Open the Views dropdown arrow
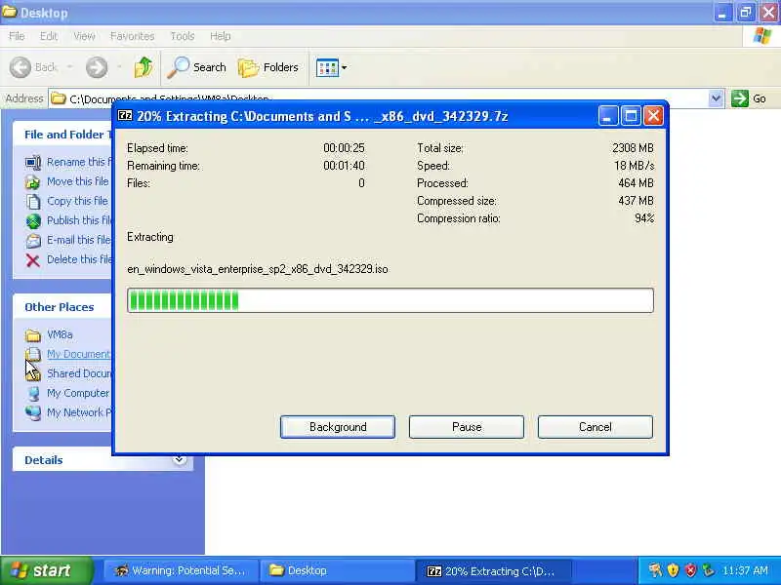 [x=344, y=67]
